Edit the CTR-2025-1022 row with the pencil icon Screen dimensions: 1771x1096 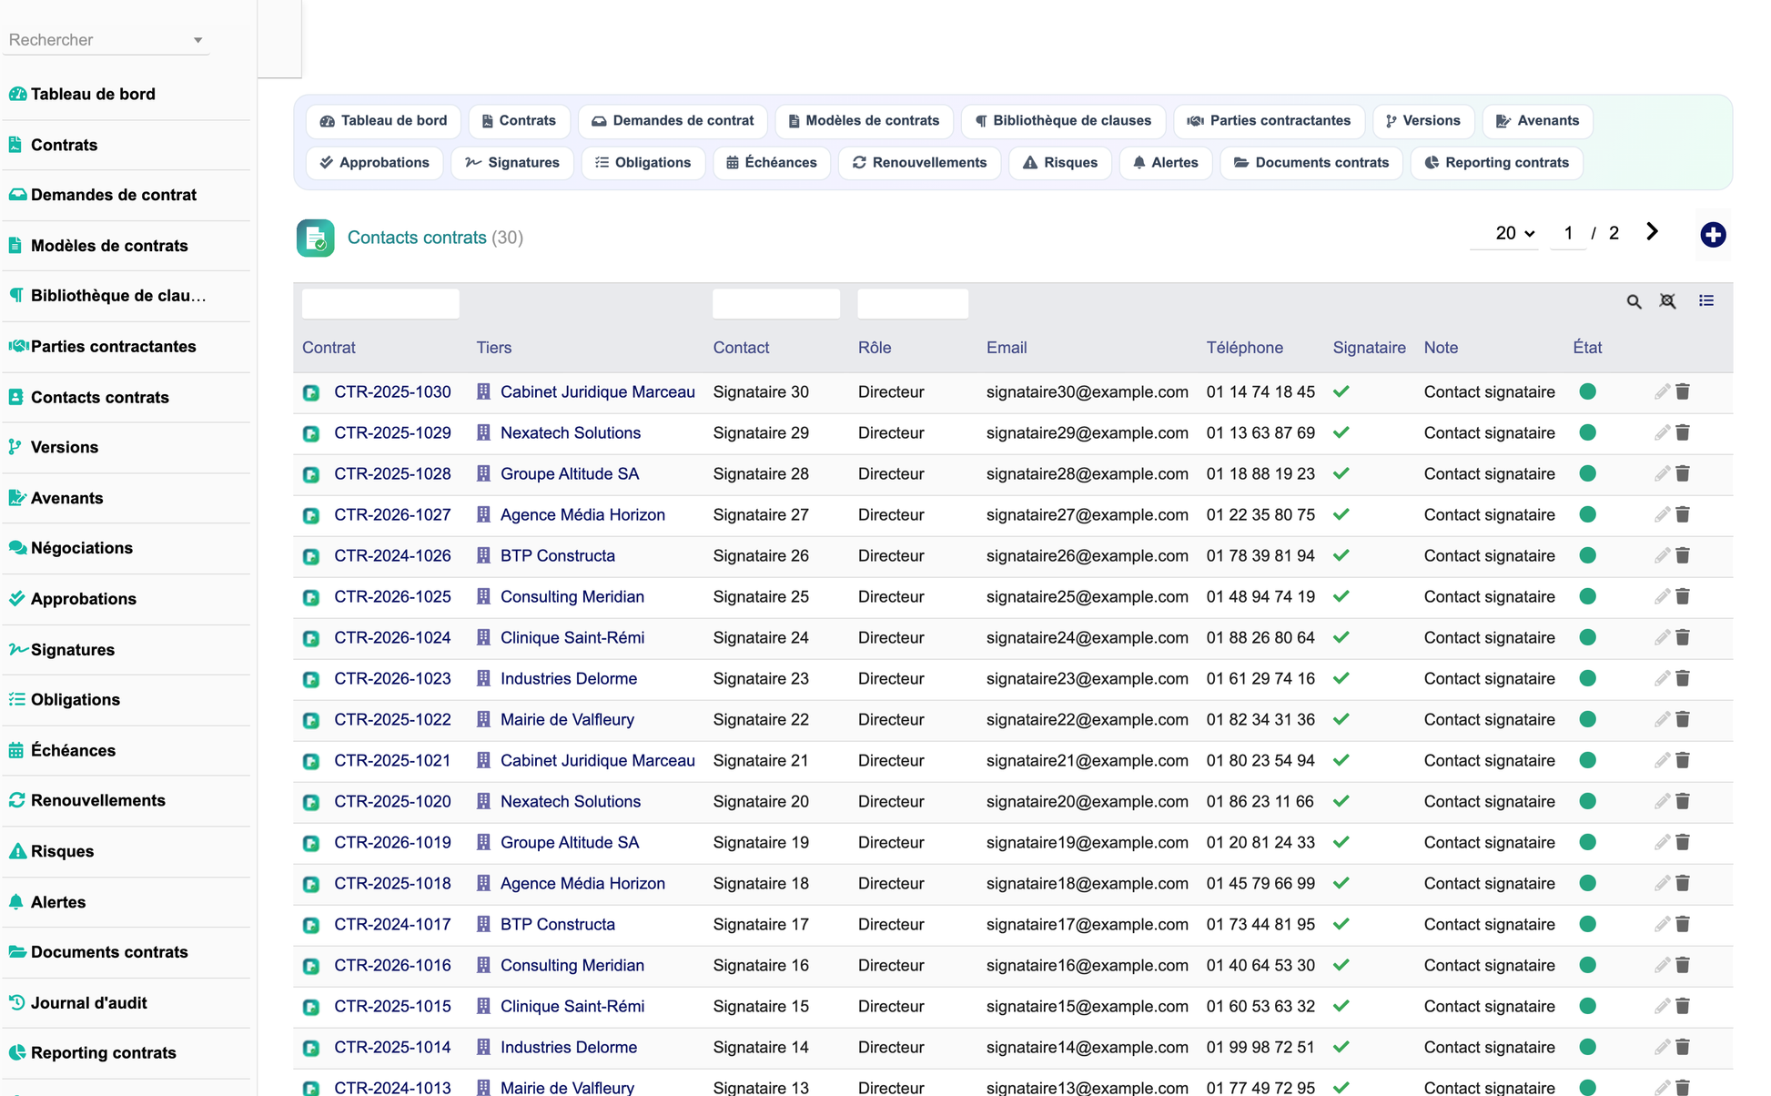click(x=1662, y=719)
